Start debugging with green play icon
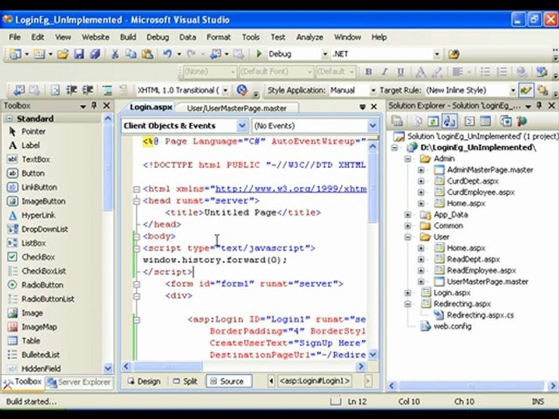 259,54
